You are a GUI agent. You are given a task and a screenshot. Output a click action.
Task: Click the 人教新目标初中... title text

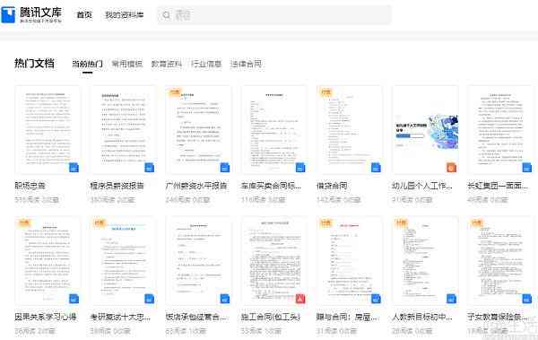(422, 317)
